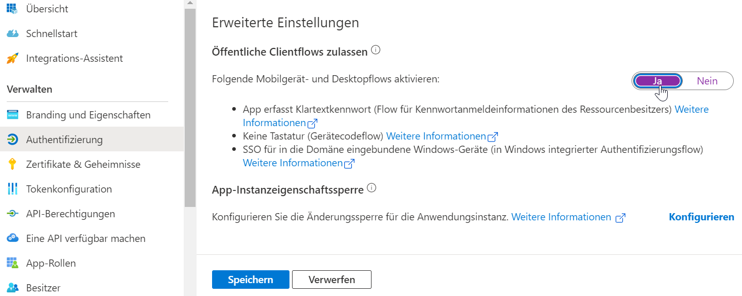Go to Eine API verfügbar machen
Screen dimensions: 742x296
pos(86,238)
